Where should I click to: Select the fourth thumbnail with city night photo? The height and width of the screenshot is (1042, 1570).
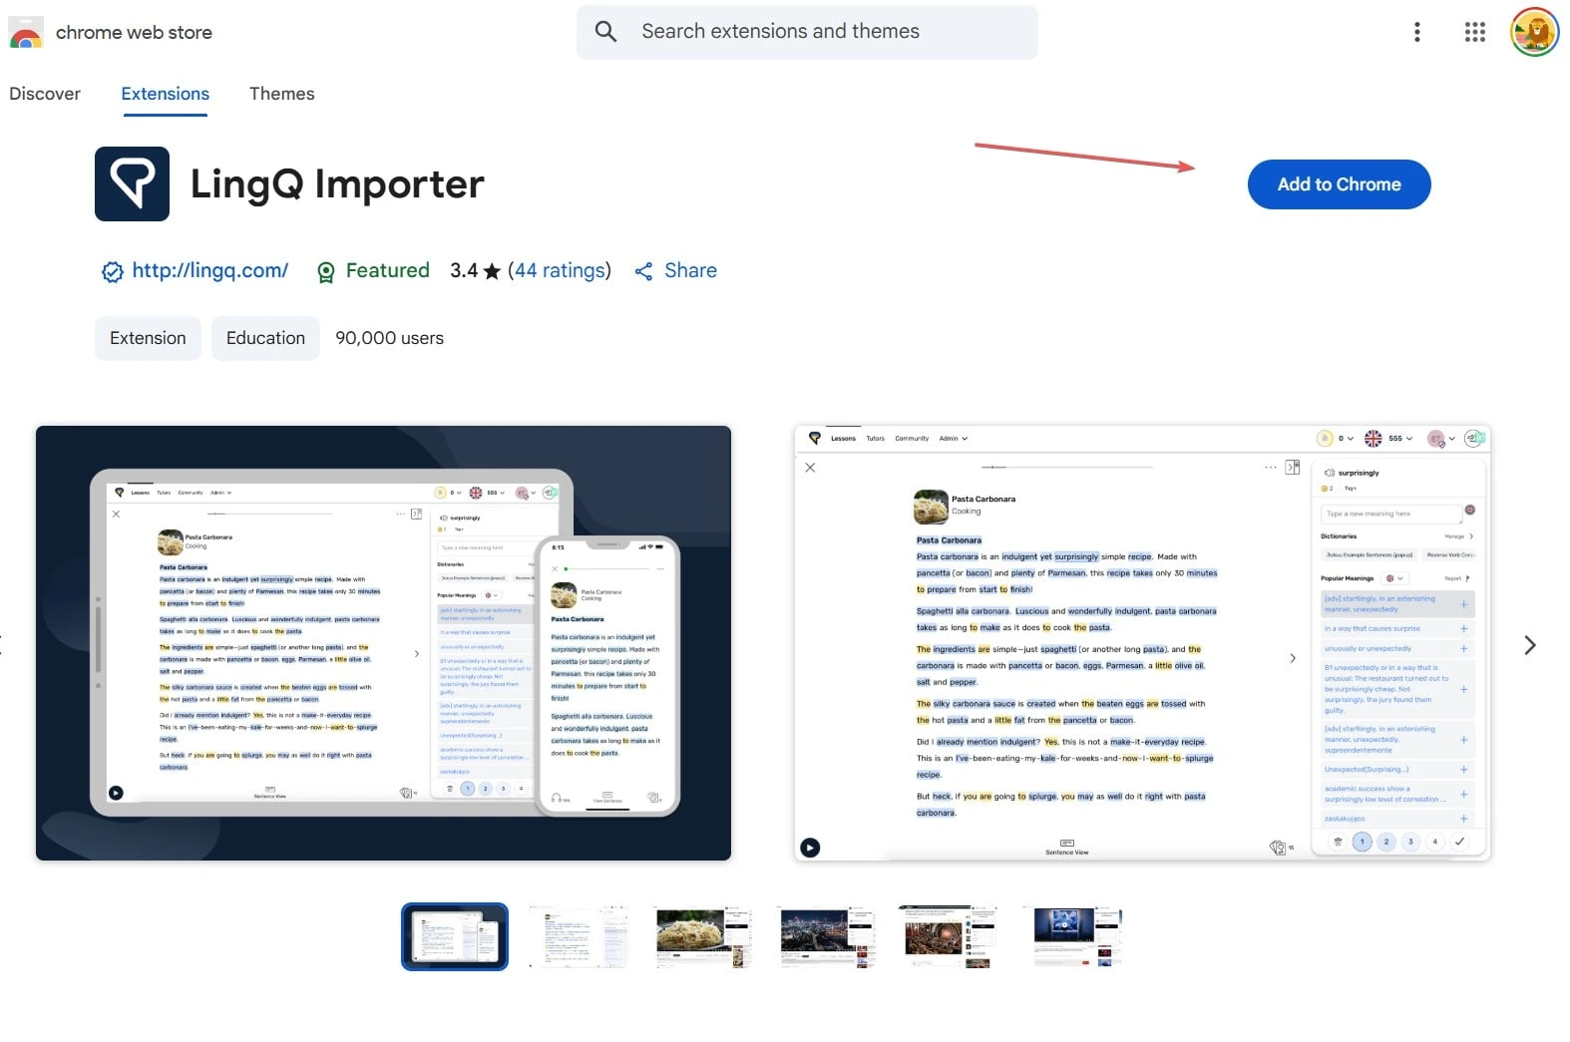[827, 936]
